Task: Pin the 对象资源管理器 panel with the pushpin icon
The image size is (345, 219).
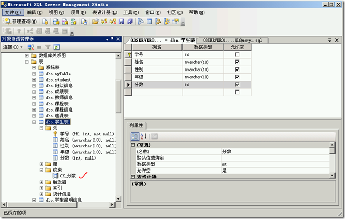Action: (112, 39)
